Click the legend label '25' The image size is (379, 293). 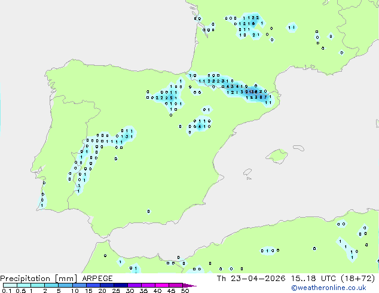116,291
